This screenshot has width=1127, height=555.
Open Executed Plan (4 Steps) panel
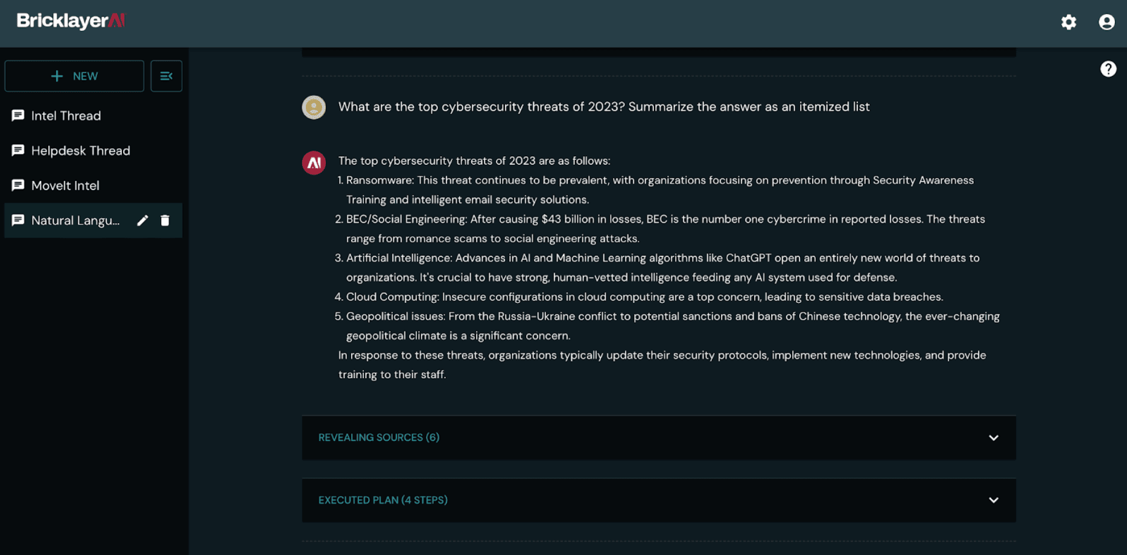(x=659, y=500)
